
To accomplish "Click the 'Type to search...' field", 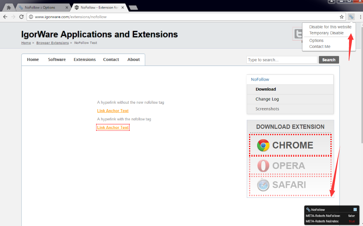I will tap(282, 60).
